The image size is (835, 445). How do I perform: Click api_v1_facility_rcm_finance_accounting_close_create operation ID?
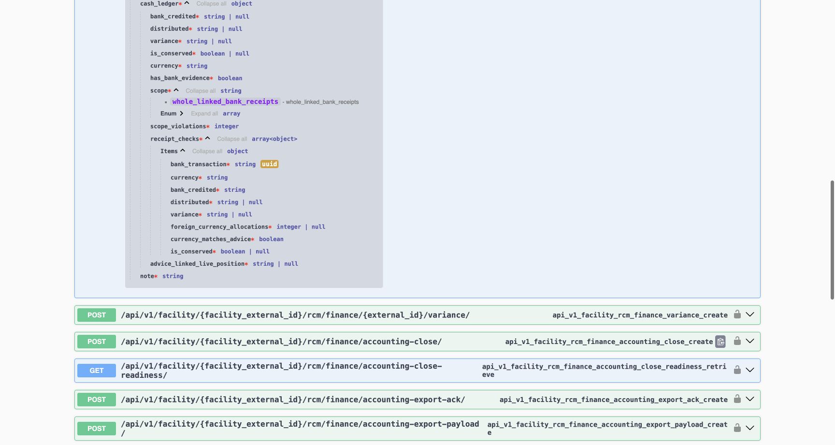pos(609,342)
